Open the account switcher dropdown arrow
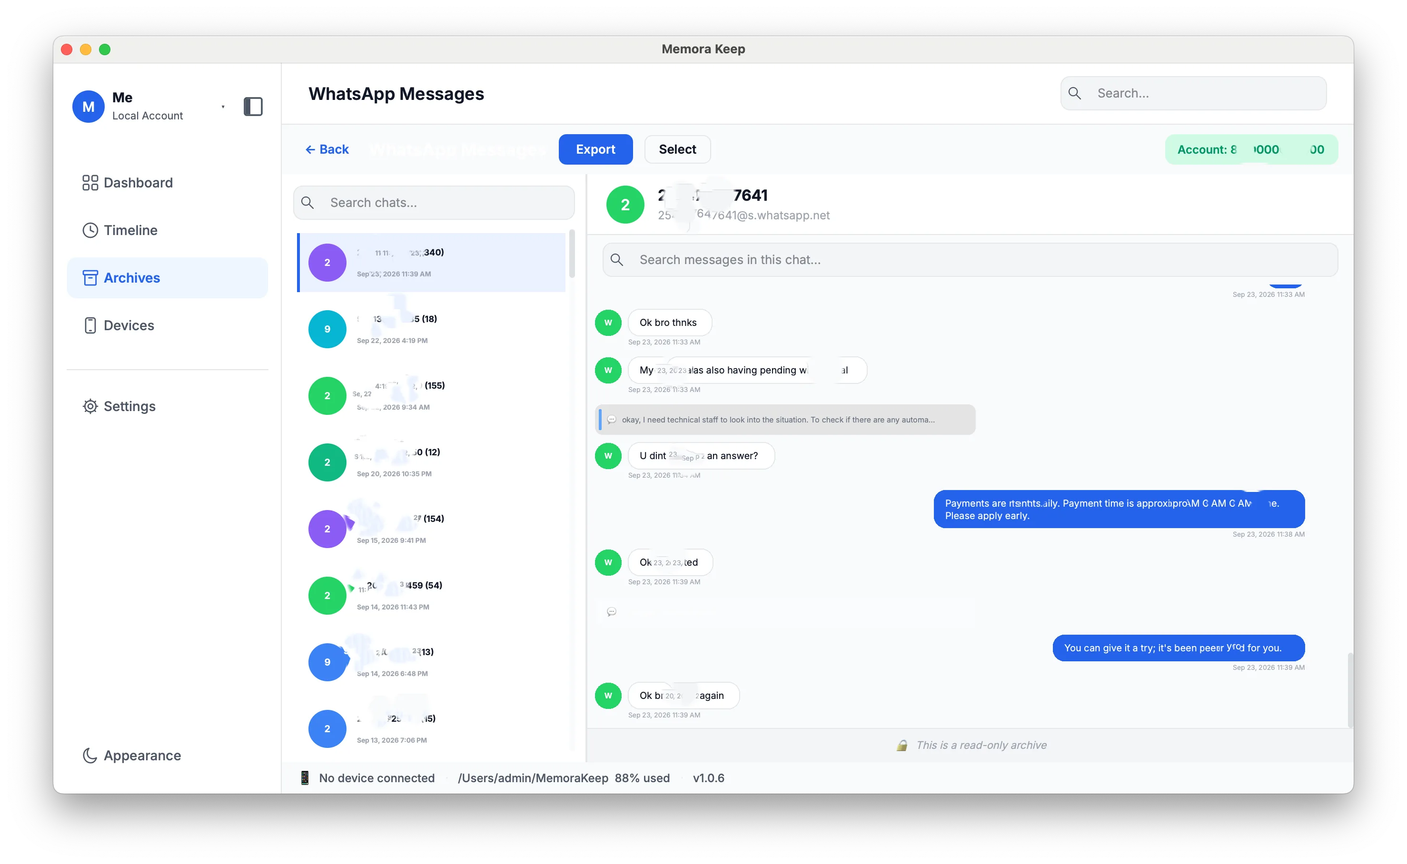Screen dimensions: 1407x864 pos(223,107)
